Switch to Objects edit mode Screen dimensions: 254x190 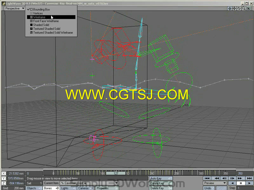coord(34,188)
